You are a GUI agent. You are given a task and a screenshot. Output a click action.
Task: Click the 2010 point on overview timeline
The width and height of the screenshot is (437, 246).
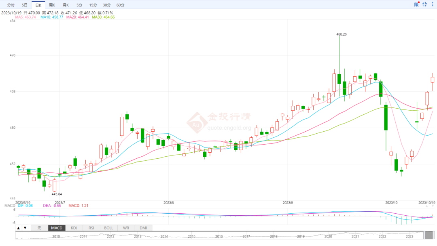[56, 237]
